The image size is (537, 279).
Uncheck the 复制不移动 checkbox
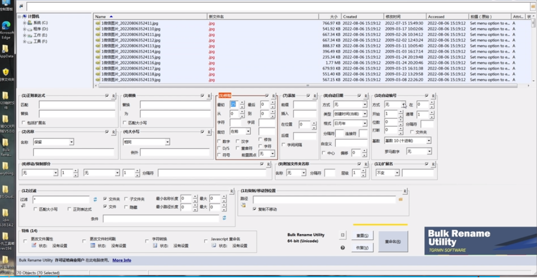tap(255, 209)
